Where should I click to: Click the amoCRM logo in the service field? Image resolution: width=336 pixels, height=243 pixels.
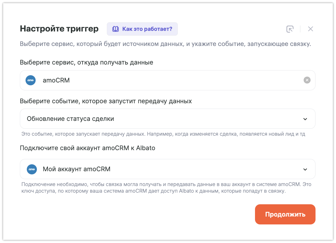[x=31, y=80]
